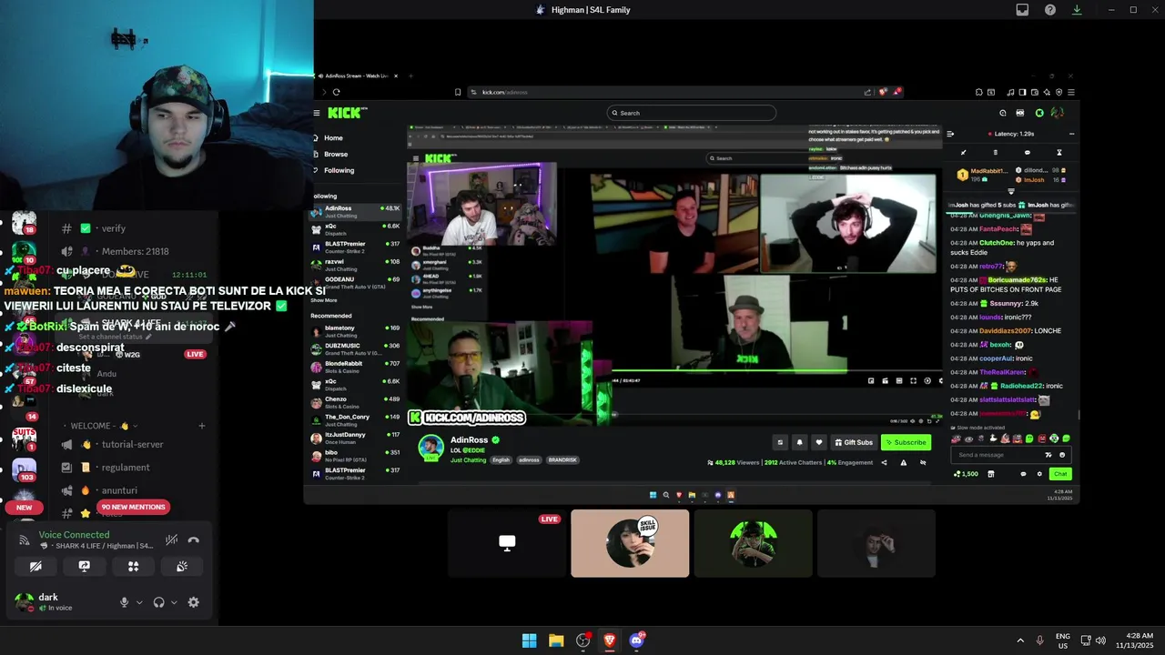Open Kick hamburger menu icon
Image resolution: width=1165 pixels, height=655 pixels.
coord(317,113)
